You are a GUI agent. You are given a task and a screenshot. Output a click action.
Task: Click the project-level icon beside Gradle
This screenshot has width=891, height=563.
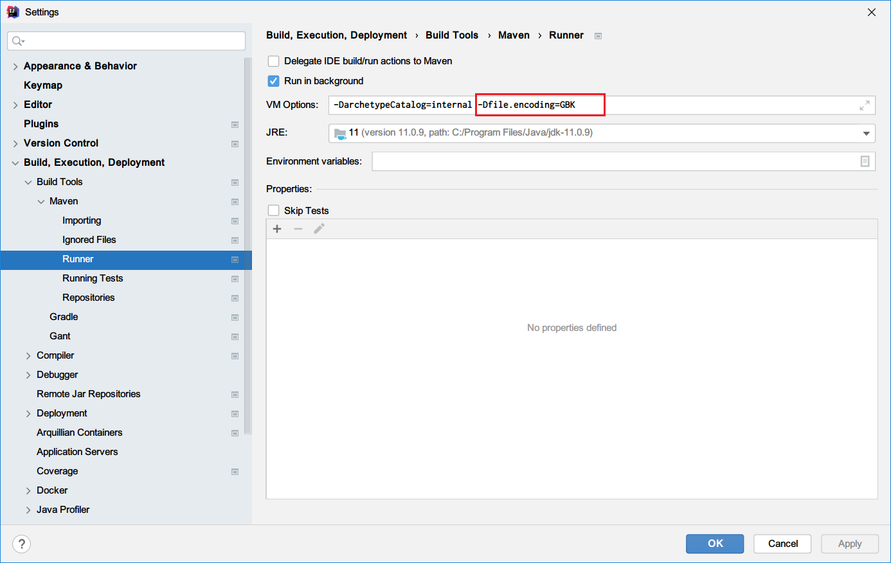(x=235, y=317)
